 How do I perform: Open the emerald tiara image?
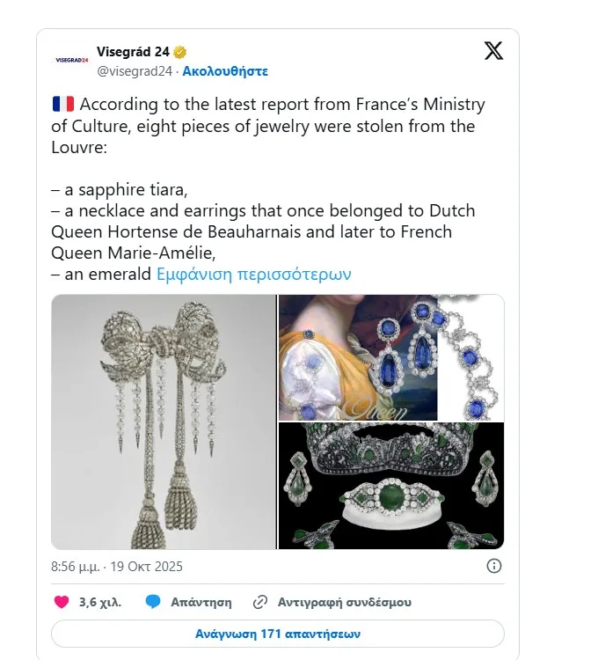point(391,486)
